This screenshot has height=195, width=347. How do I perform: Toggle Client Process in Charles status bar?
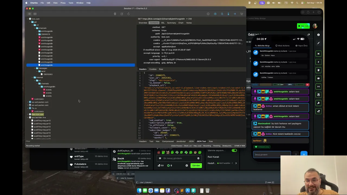pyautogui.click(x=177, y=146)
